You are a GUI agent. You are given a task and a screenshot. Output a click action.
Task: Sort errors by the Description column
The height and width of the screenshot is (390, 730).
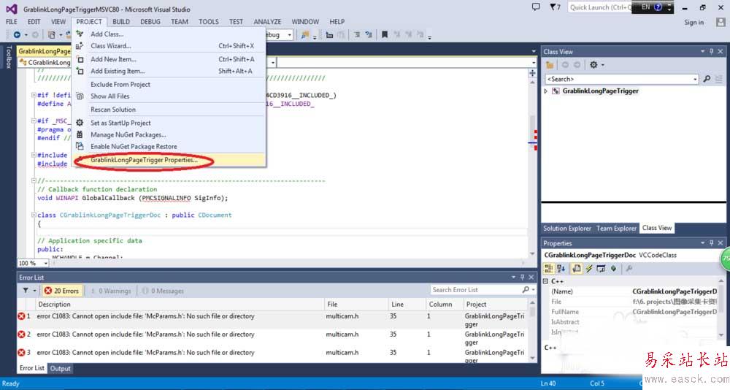coord(180,305)
